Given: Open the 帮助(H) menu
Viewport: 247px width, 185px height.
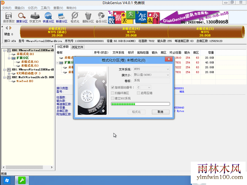Looking at the screenshot, I should [x=71, y=8].
